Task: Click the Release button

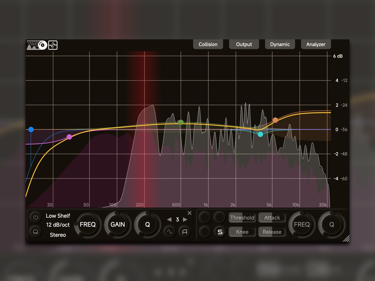Action: tap(272, 232)
